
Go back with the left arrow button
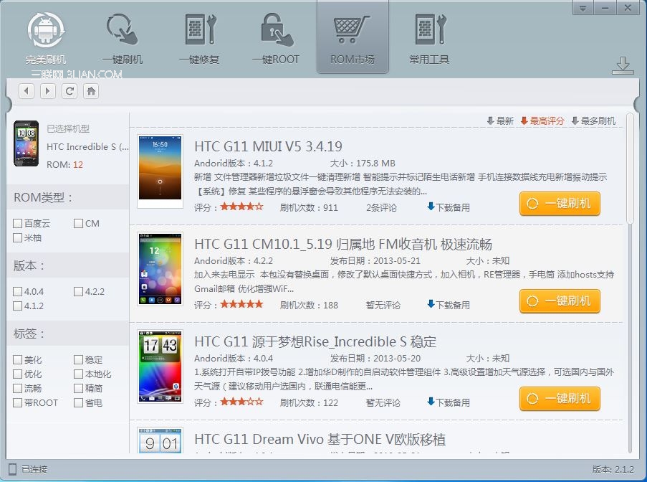click(x=27, y=91)
